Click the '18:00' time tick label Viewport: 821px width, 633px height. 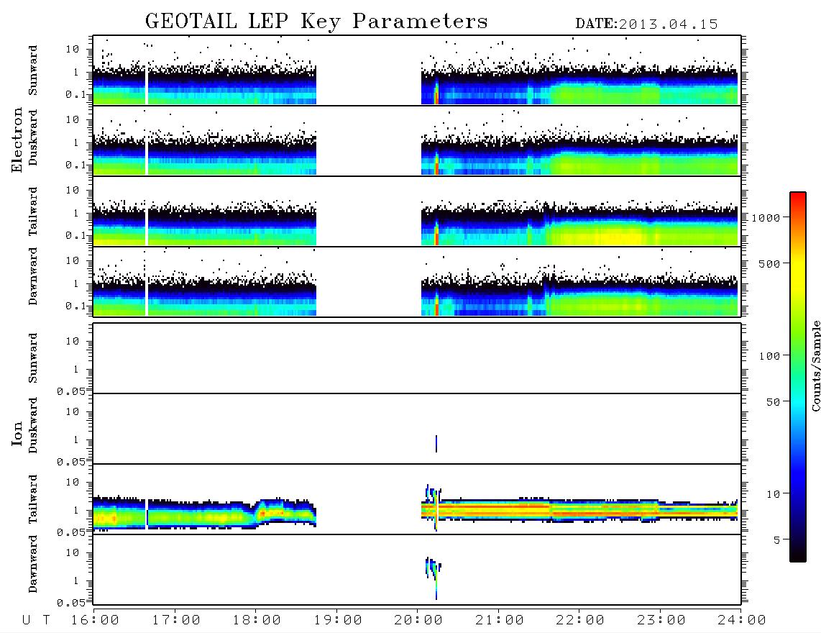(257, 620)
